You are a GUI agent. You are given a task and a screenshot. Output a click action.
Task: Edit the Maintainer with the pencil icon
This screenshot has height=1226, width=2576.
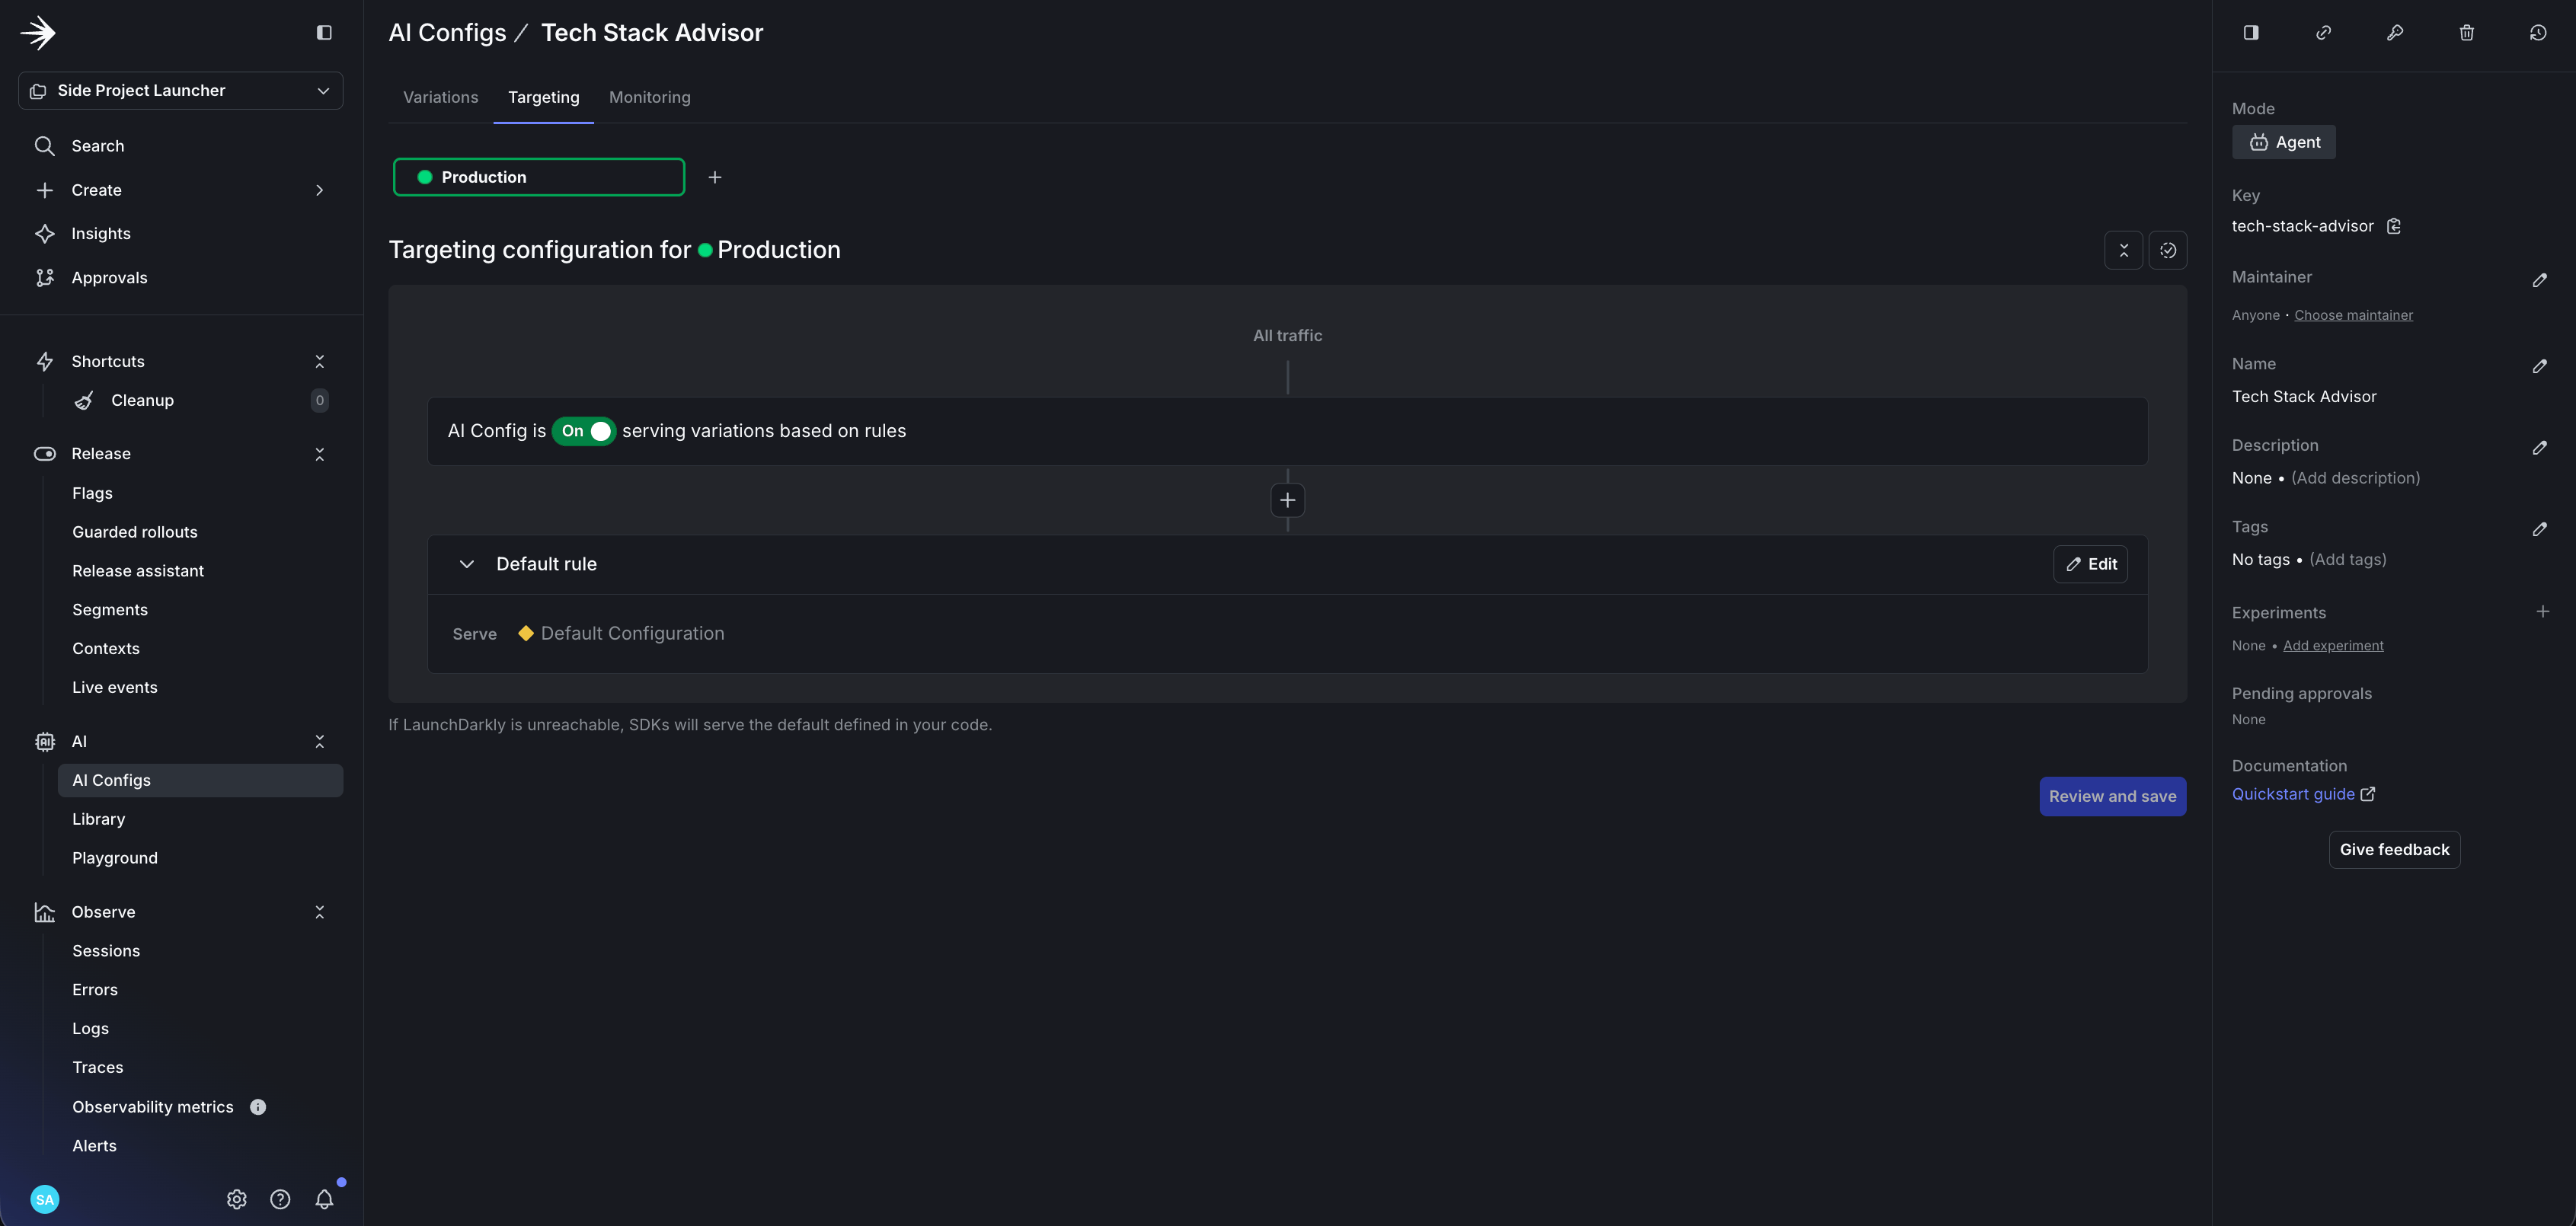pyautogui.click(x=2540, y=280)
